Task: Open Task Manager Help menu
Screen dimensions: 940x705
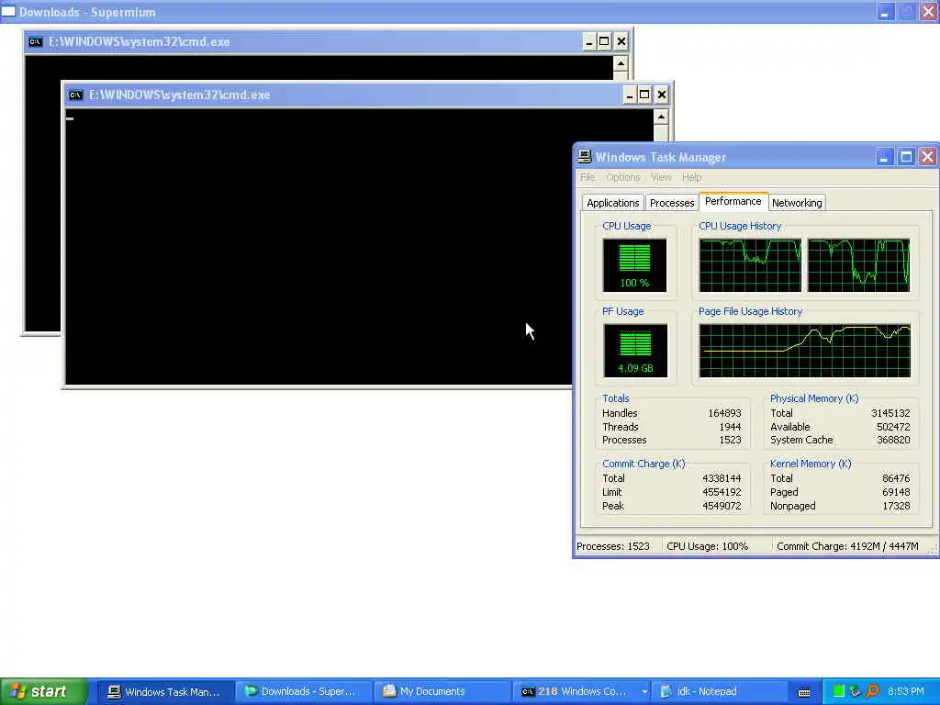Action: (x=691, y=177)
